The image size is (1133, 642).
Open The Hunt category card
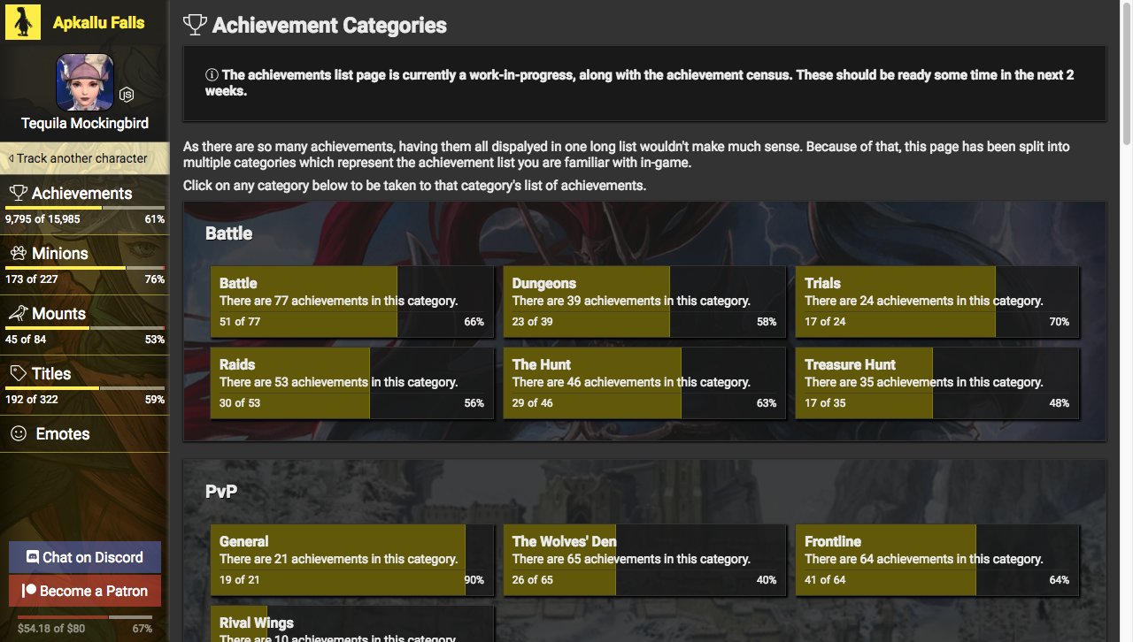pos(644,383)
